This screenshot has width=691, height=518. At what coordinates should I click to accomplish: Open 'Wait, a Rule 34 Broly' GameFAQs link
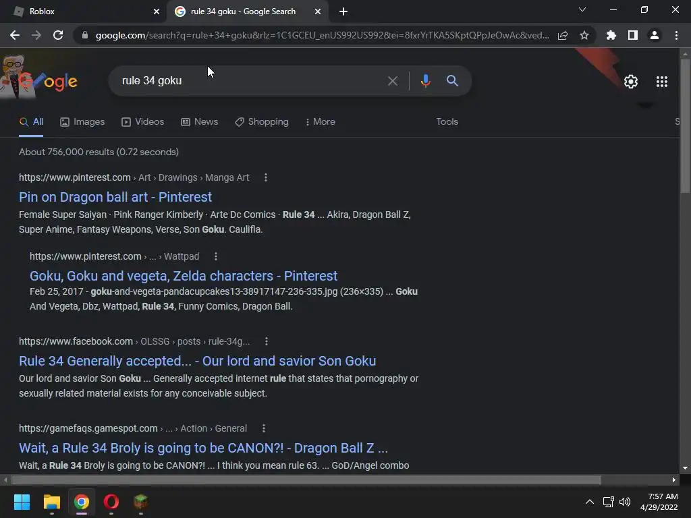tap(204, 448)
